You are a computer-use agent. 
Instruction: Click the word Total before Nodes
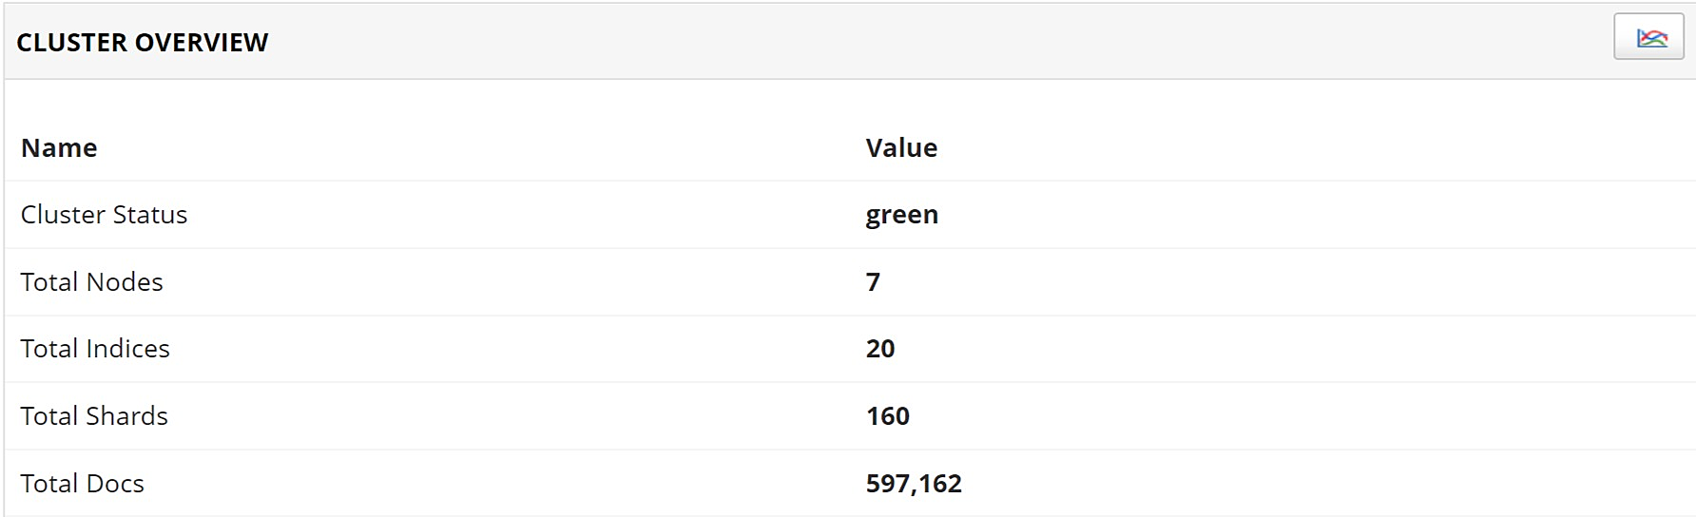click(x=49, y=282)
